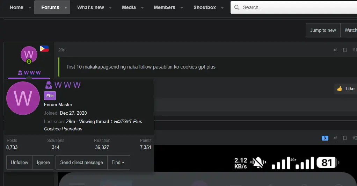Screen dimensions: 357x186
Task: Click the Solutions count 314
Action: (x=56, y=147)
